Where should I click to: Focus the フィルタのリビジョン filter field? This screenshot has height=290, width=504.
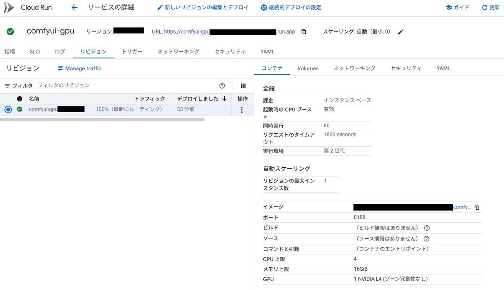126,86
